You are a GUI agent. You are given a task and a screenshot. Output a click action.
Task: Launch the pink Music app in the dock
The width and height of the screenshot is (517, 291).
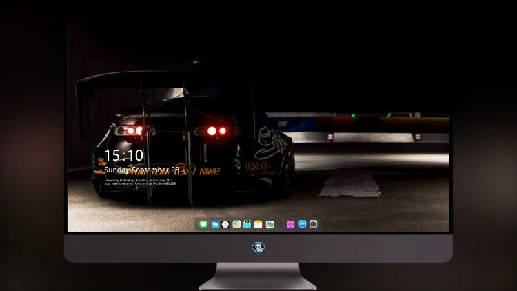tap(290, 224)
